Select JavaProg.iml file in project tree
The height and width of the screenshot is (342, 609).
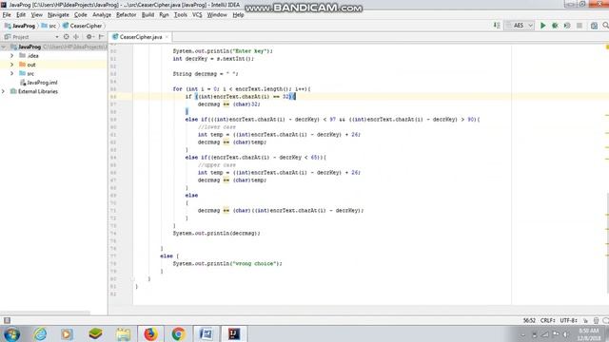click(39, 83)
